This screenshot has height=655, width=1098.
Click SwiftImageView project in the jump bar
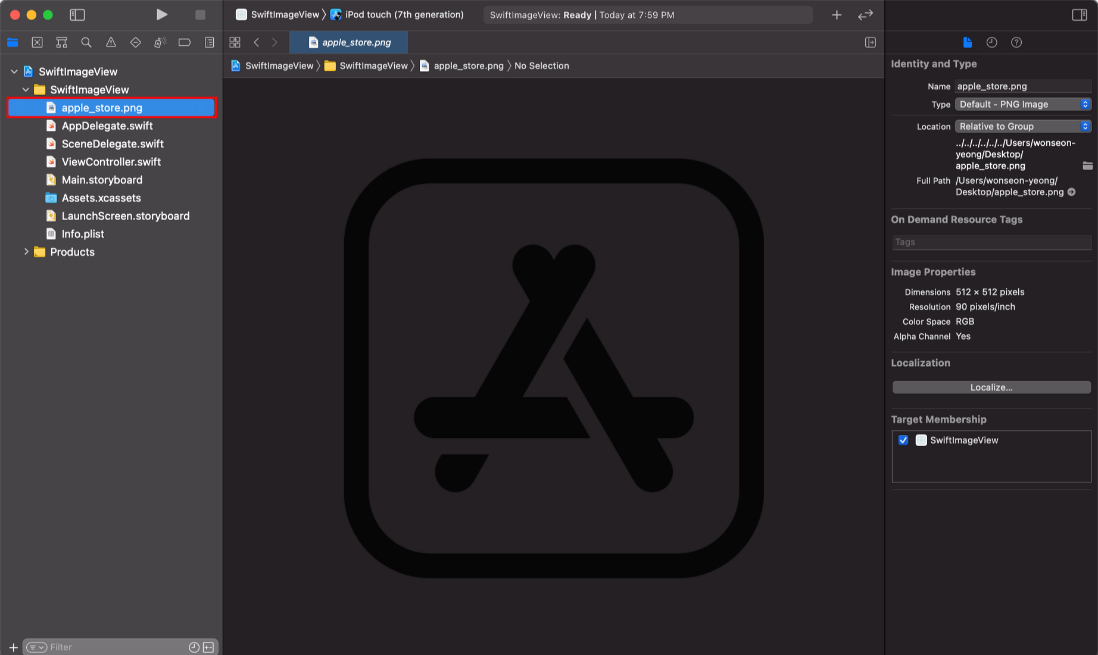point(272,65)
